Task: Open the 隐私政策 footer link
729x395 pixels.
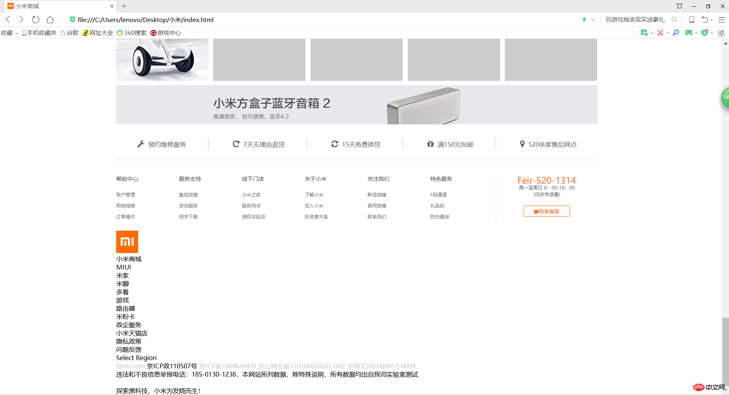Action: click(x=129, y=341)
